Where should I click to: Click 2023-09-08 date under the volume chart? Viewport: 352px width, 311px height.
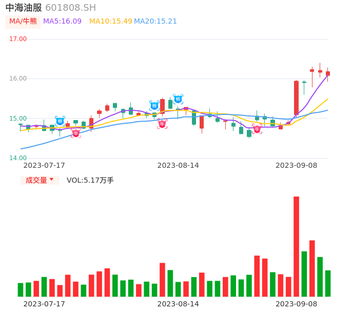(297, 304)
